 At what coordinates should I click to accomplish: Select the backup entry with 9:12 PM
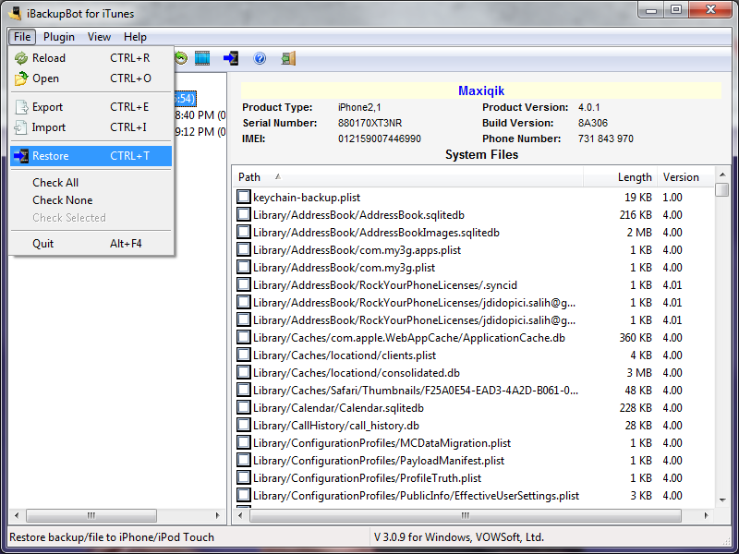pyautogui.click(x=200, y=132)
